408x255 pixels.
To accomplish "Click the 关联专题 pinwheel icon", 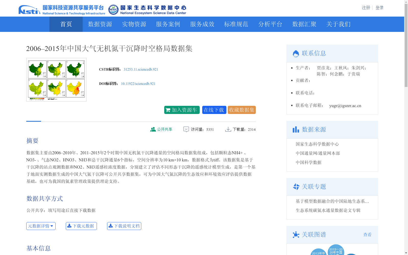I will (x=296, y=187).
